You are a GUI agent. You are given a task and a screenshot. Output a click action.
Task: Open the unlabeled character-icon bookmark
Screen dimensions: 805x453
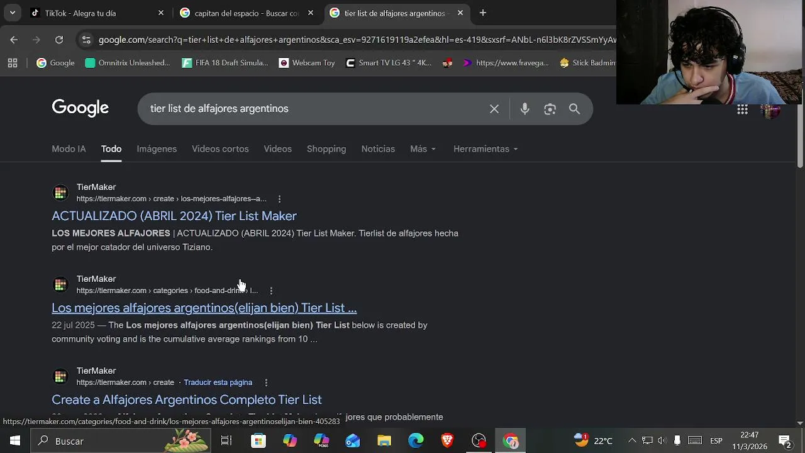click(x=447, y=63)
